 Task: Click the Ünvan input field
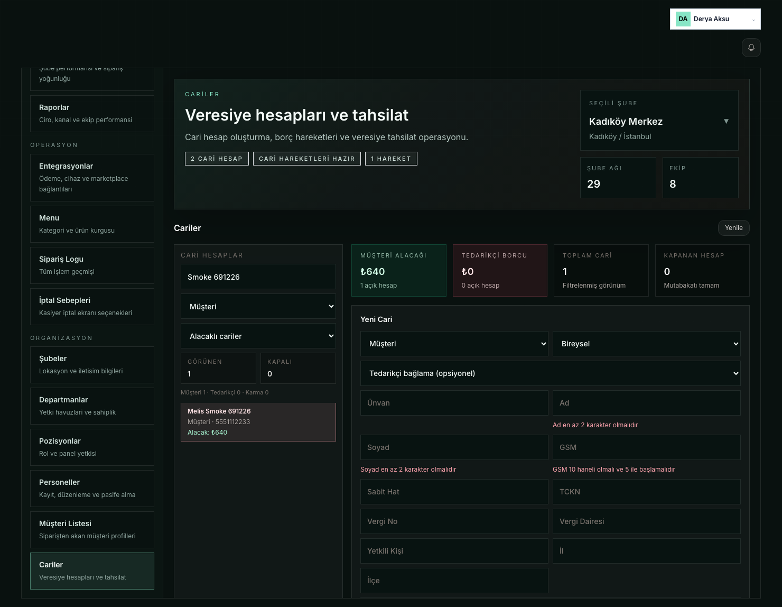pyautogui.click(x=454, y=403)
